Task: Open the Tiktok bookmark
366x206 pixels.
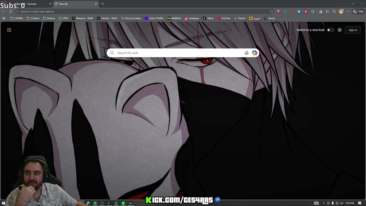Action: pos(208,18)
